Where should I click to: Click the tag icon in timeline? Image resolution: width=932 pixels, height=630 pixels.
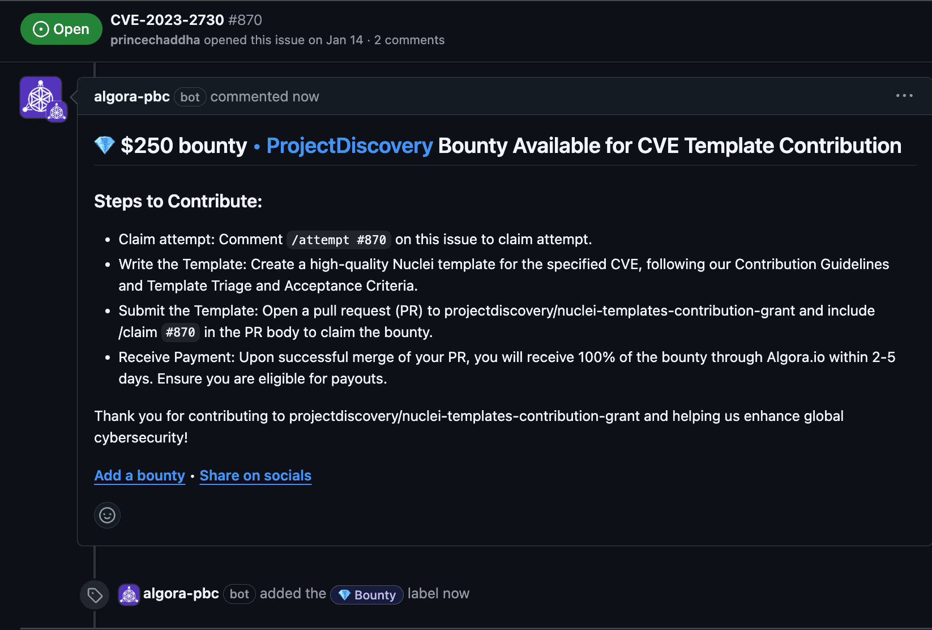[x=95, y=595]
